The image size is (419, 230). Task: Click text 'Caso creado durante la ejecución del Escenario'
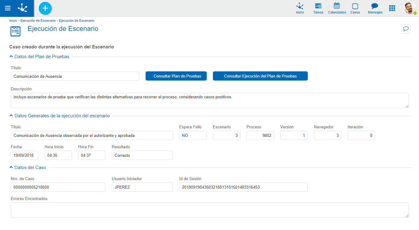tap(62, 47)
